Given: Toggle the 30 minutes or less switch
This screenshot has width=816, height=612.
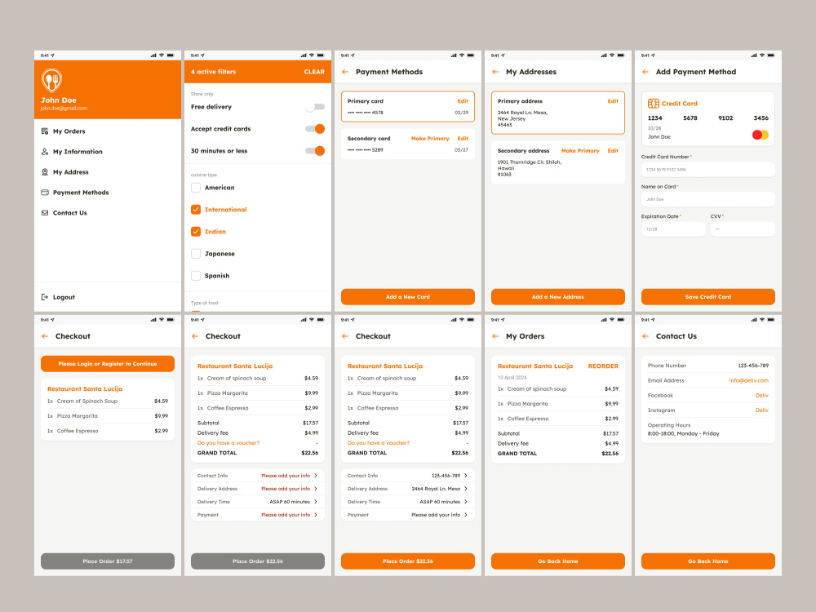Looking at the screenshot, I should (x=315, y=150).
